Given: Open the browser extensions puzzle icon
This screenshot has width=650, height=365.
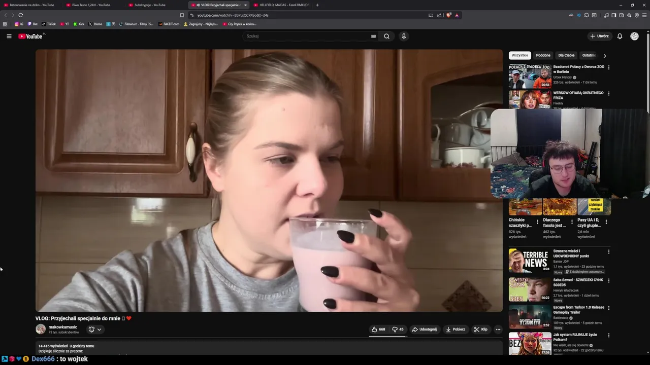Looking at the screenshot, I should (x=587, y=15).
